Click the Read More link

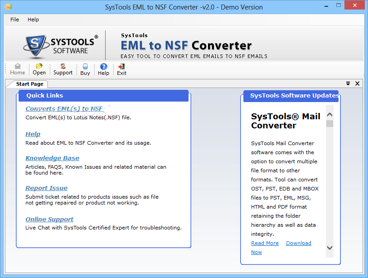pyautogui.click(x=265, y=243)
